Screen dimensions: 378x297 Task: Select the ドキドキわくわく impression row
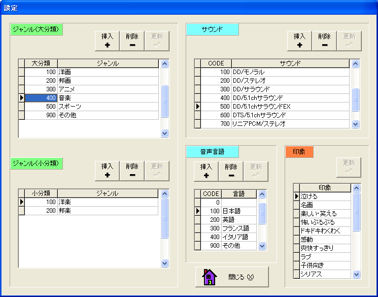[x=325, y=231]
